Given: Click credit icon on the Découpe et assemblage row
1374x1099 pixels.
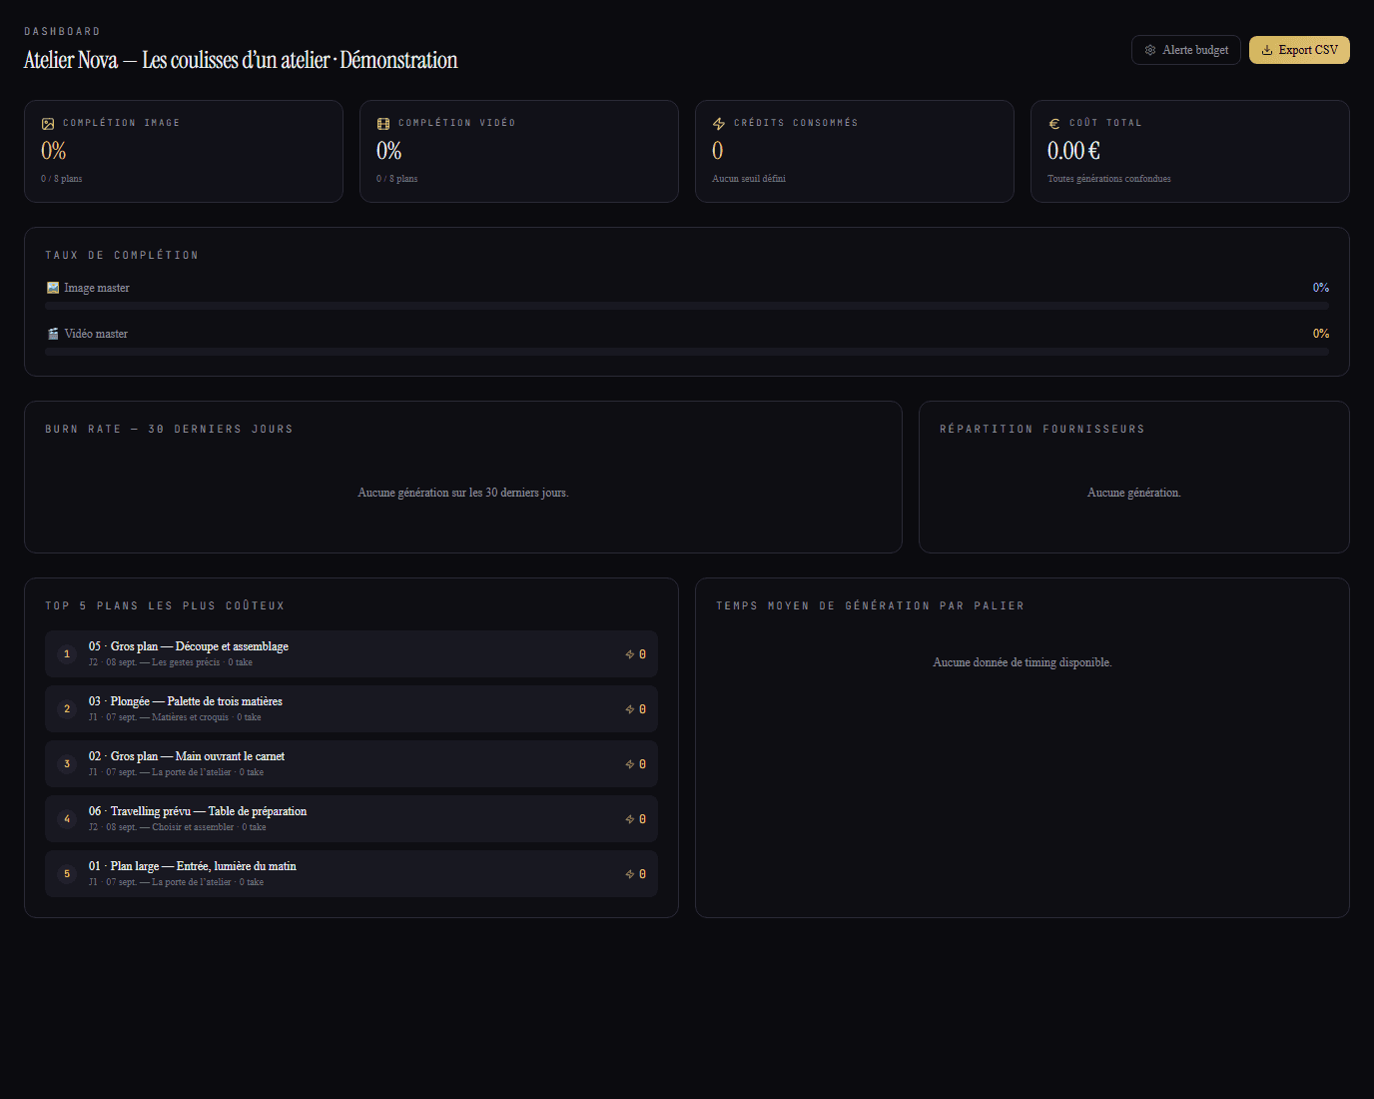Looking at the screenshot, I should click(x=630, y=654).
